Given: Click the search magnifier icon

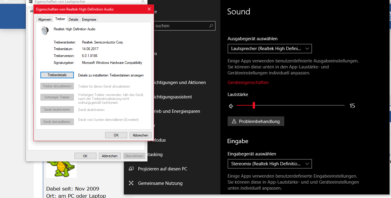Looking at the screenshot, I should tap(211, 26).
